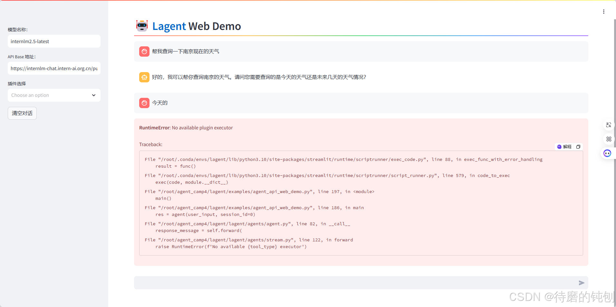The height and width of the screenshot is (307, 616).
Task: Open the translate extension icon
Action: pos(609,125)
